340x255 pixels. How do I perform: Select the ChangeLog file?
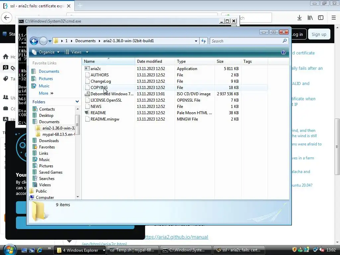(101, 81)
